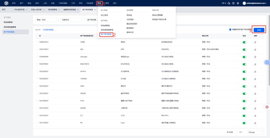The width and height of the screenshot is (270, 138).
Task: Open the help question-mark icon
Action: pyautogui.click(x=233, y=3)
